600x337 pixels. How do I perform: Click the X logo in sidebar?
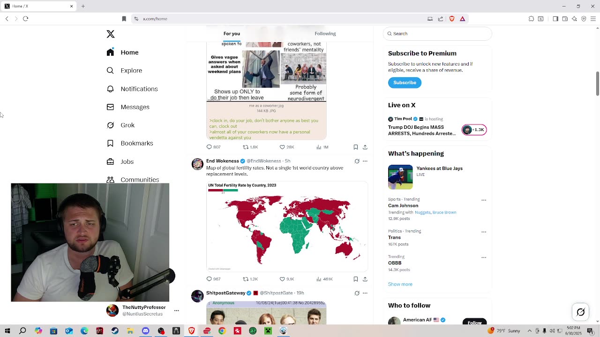[111, 34]
